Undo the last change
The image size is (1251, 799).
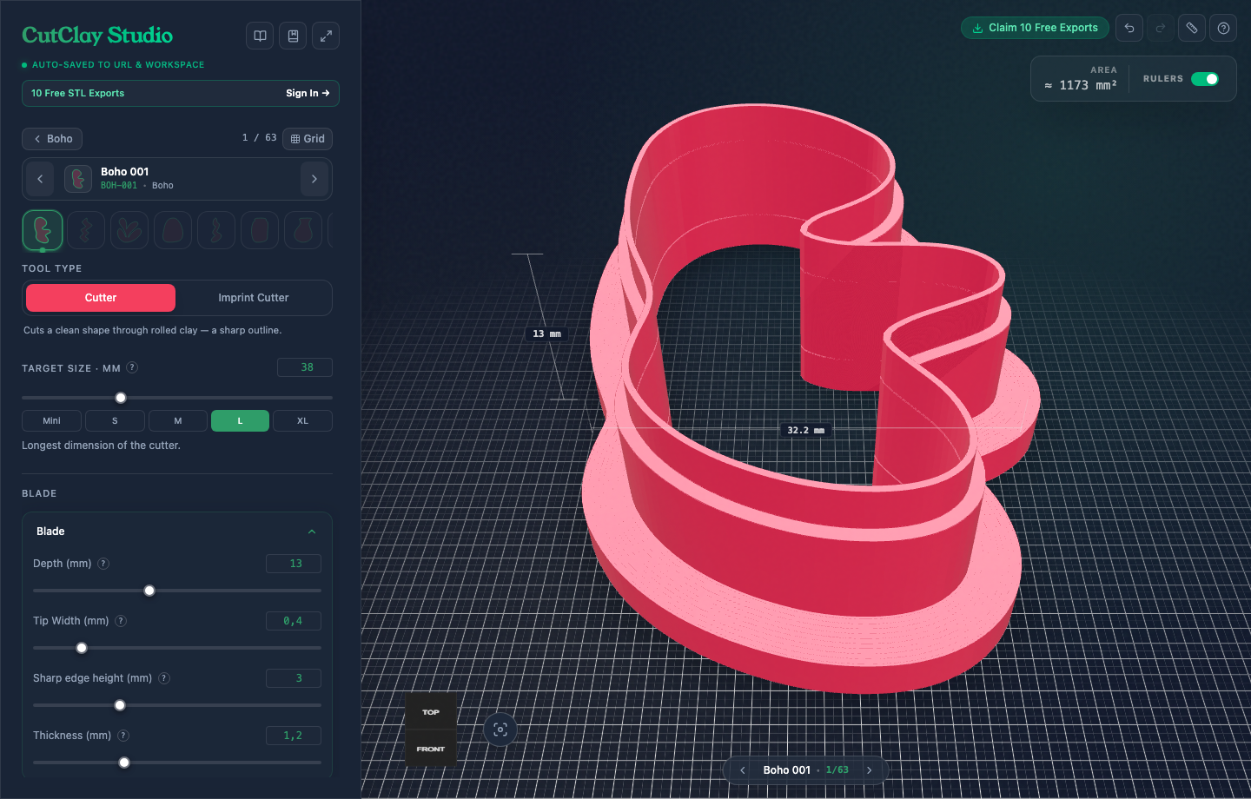tap(1129, 28)
